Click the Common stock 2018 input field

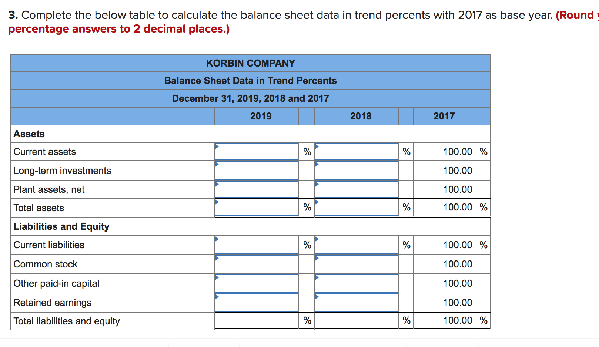(356, 264)
